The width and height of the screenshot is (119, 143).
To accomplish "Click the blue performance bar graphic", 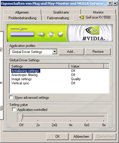I will (x=22, y=34).
